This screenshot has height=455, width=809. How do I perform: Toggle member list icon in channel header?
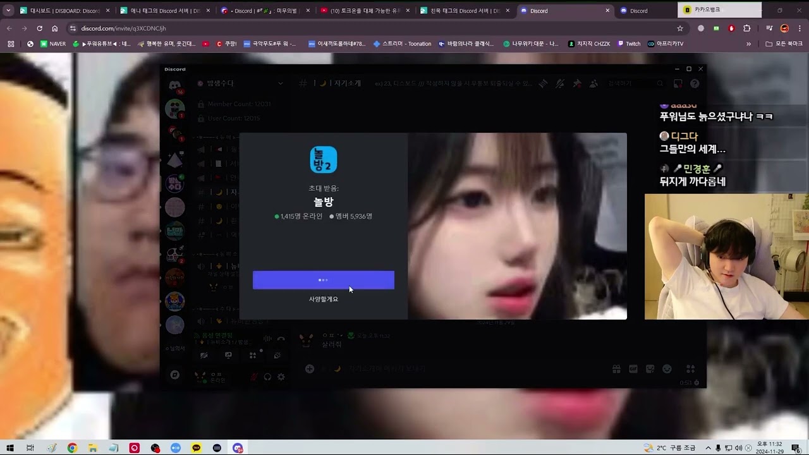pyautogui.click(x=593, y=83)
